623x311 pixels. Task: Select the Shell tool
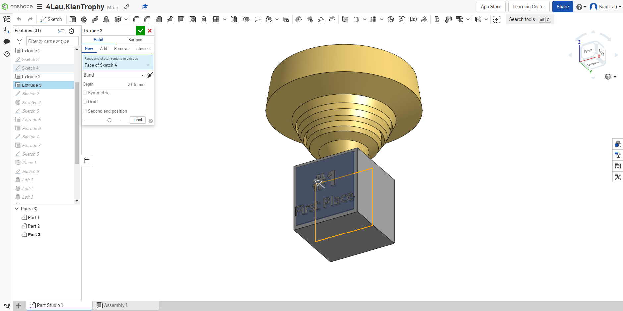181,19
